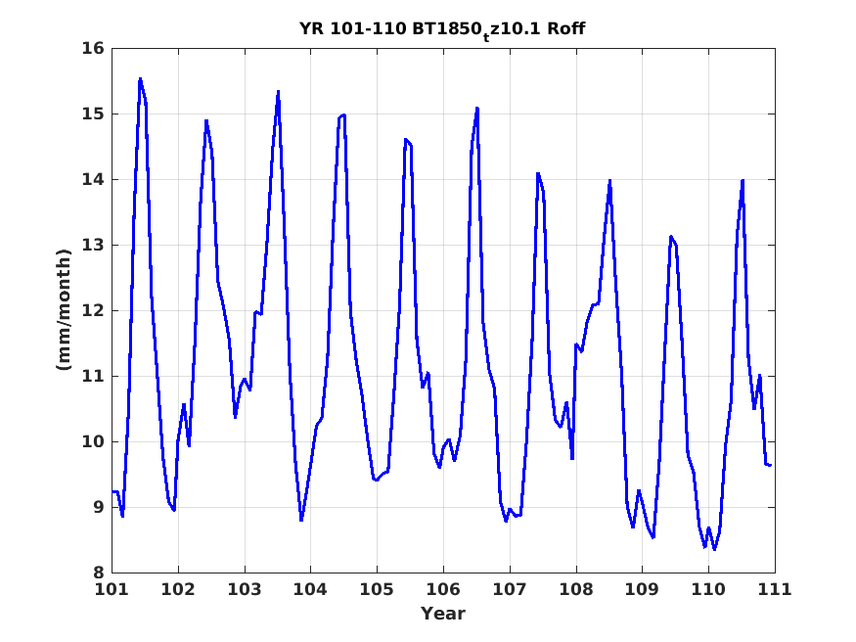Image resolution: width=856 pixels, height=642 pixels.
Task: Click x-axis tick label '110'
Action: (x=708, y=589)
